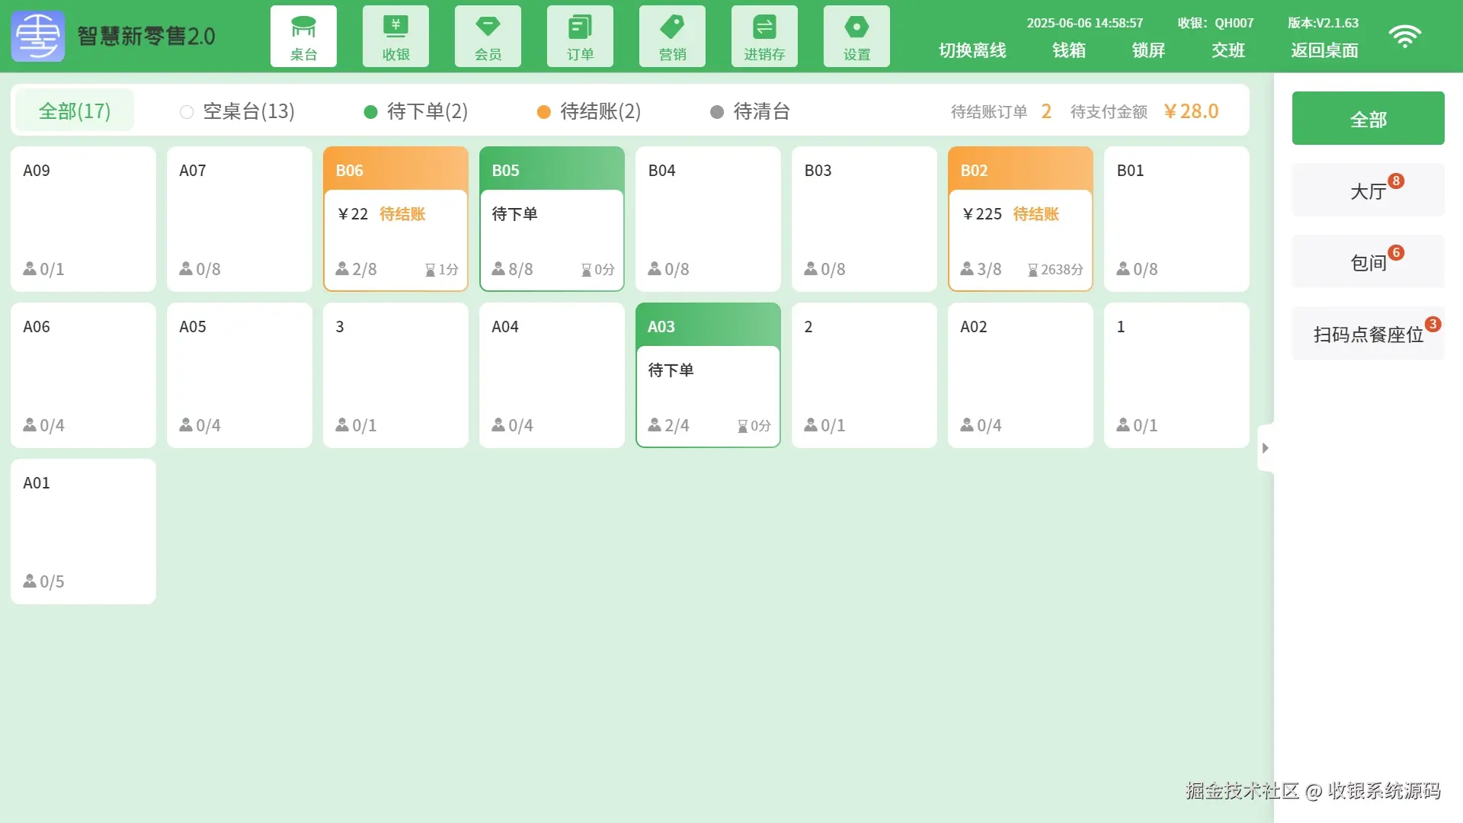Select the 扫码点餐座位 category
Image resolution: width=1463 pixels, height=823 pixels.
coord(1368,334)
